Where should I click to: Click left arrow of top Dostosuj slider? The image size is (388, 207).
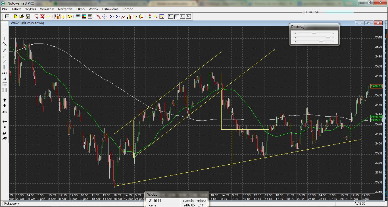point(295,33)
